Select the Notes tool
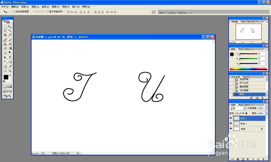This screenshot has width=271, height=162. 5,66
